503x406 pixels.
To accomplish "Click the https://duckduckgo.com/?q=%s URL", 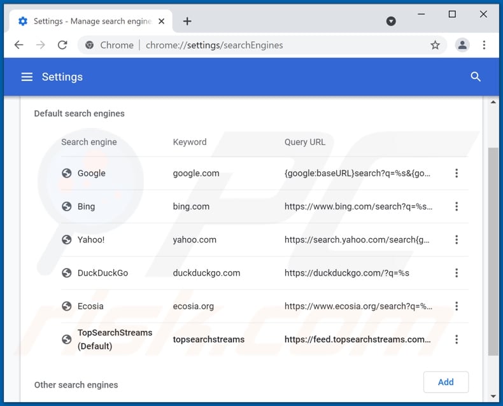I will coord(347,273).
